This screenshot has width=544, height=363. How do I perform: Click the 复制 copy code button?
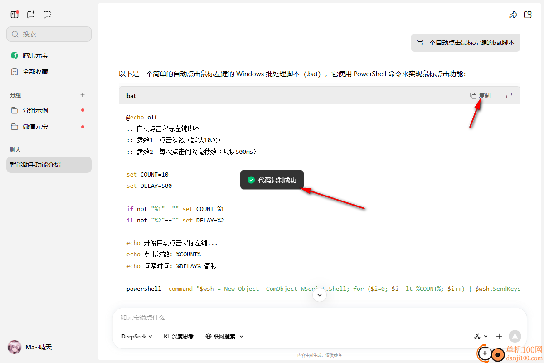480,96
